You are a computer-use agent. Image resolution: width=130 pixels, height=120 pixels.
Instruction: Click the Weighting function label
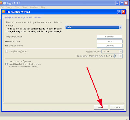14,37
